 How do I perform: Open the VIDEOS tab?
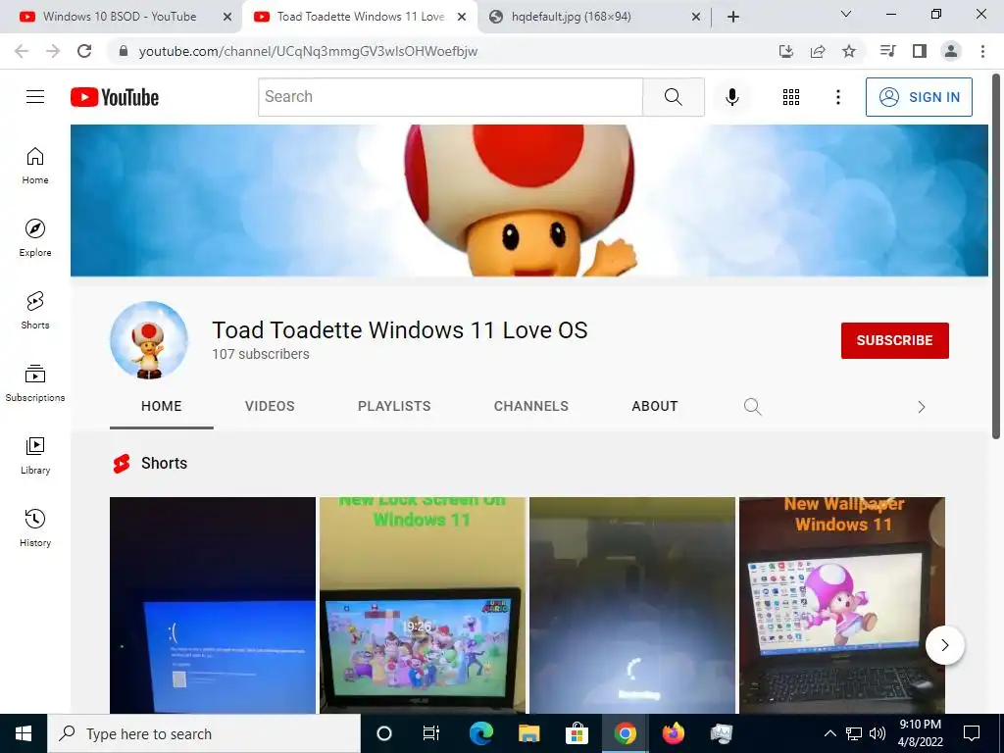coord(270,407)
